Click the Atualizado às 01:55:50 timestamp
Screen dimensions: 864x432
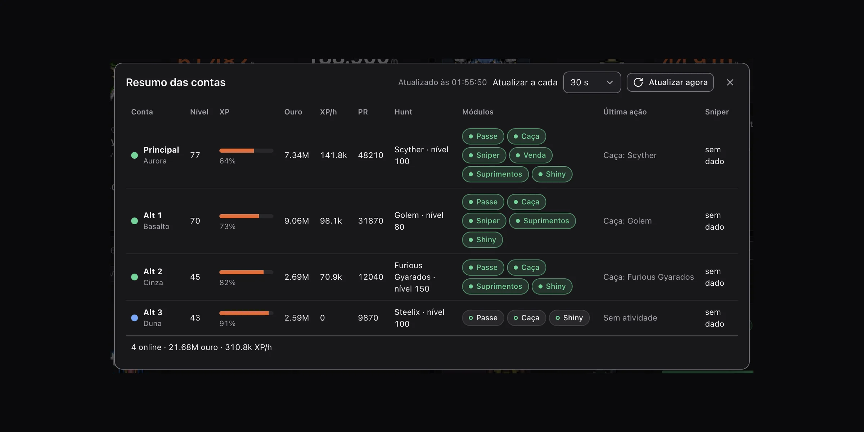pos(442,82)
